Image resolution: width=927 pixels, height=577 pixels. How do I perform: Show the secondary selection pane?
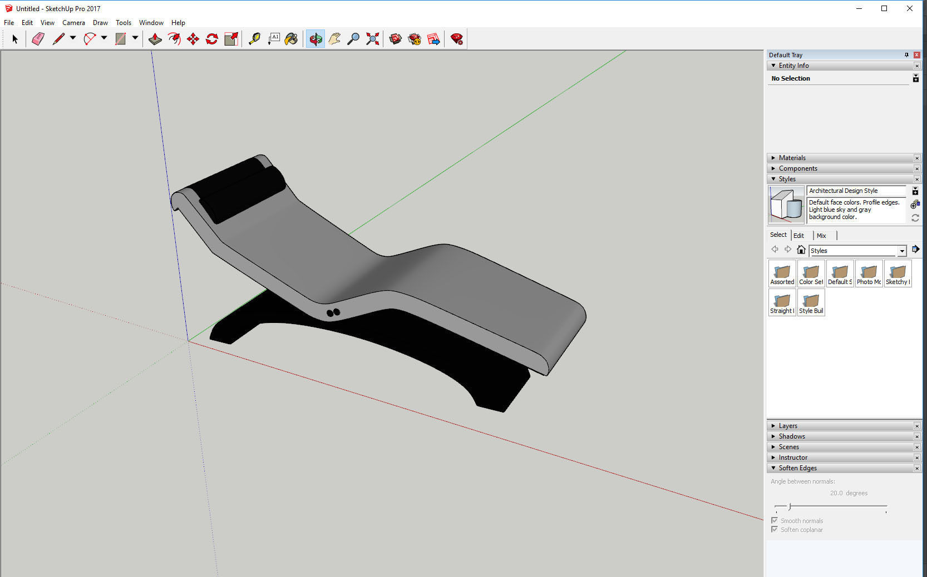click(915, 191)
